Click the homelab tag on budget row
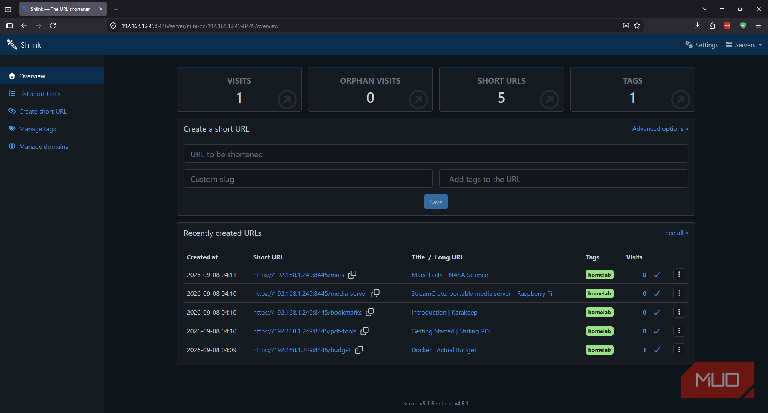This screenshot has width=768, height=413. coord(599,350)
